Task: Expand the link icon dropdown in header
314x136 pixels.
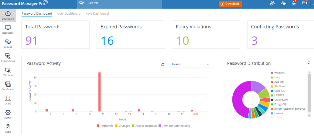Action: pos(272,3)
